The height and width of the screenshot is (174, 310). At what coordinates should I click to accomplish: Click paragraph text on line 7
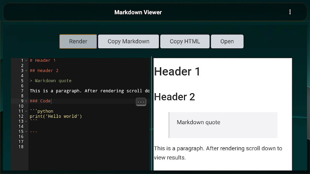pyautogui.click(x=90, y=91)
